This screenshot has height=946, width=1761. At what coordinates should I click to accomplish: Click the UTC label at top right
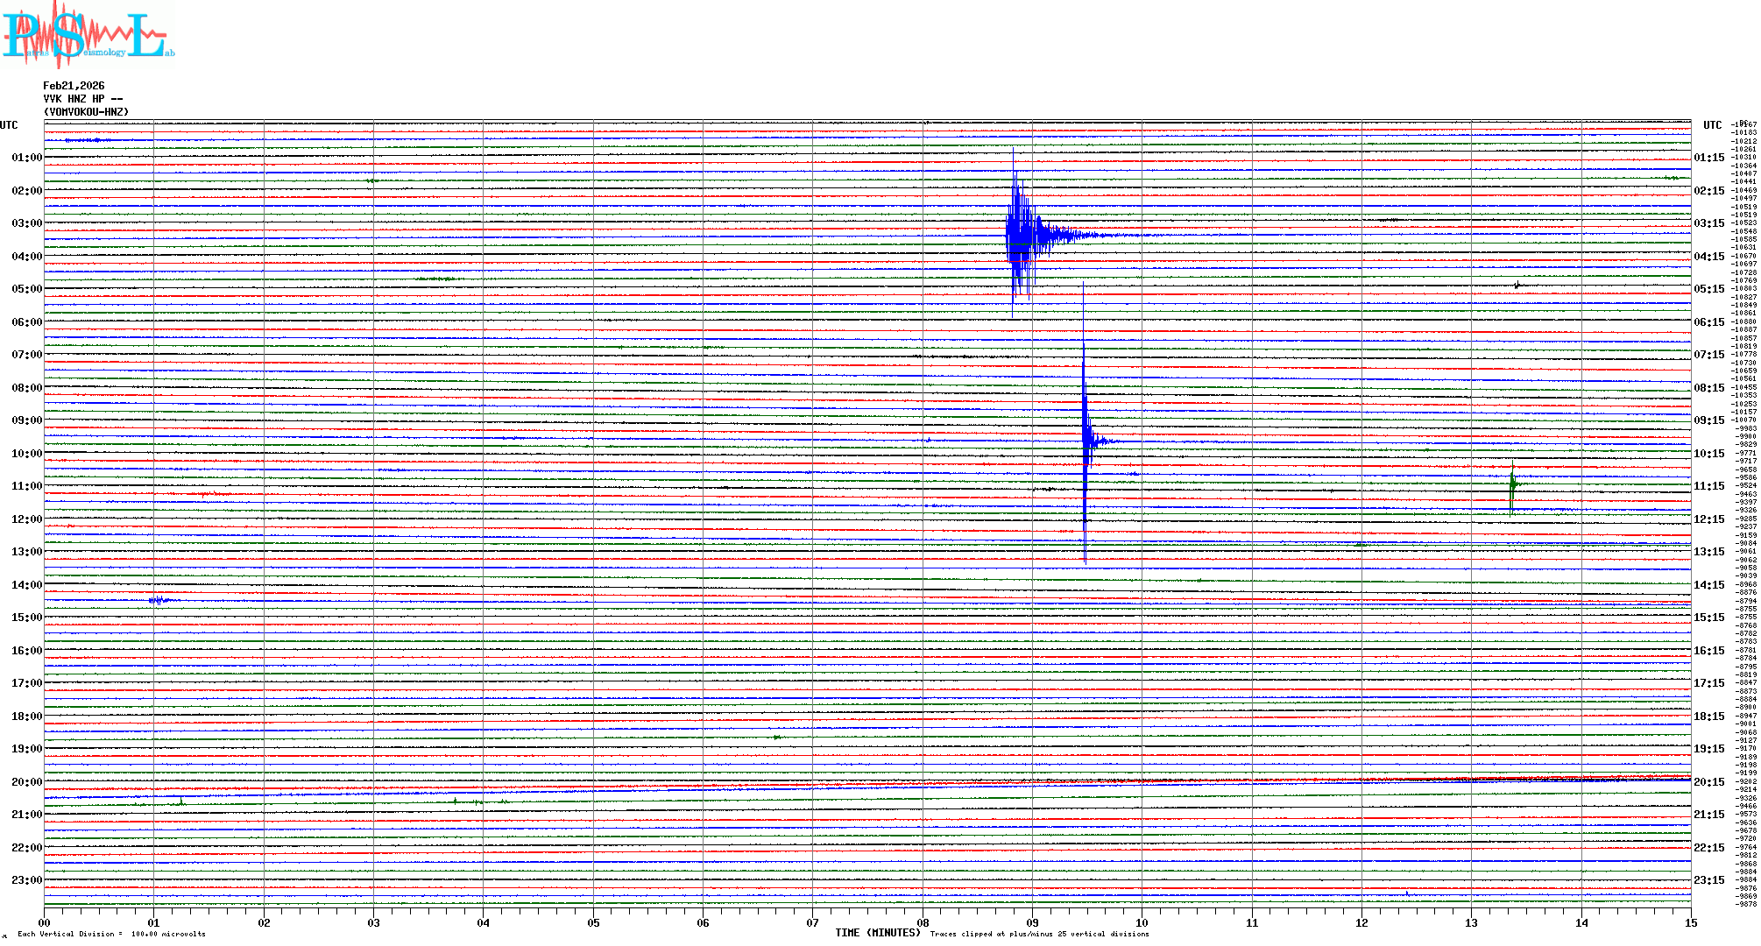[x=1712, y=125]
